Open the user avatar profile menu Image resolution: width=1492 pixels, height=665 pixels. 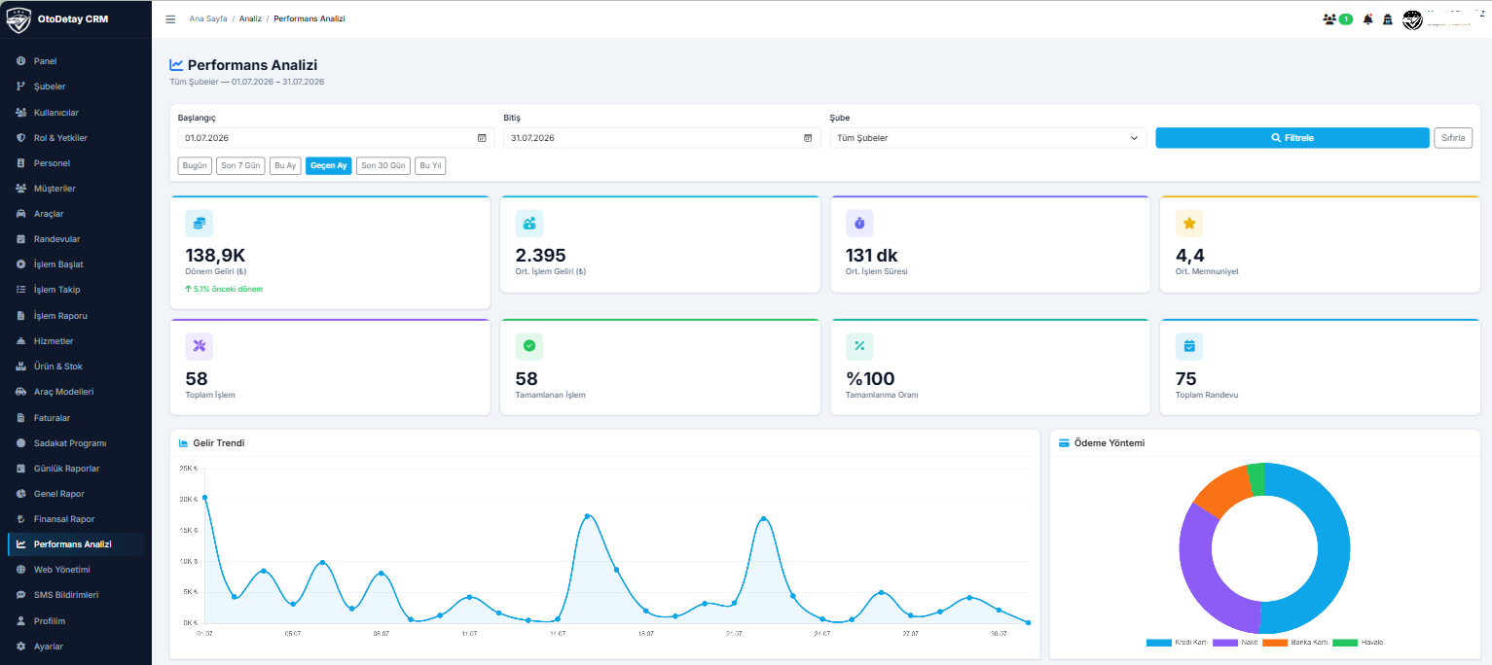point(1412,19)
